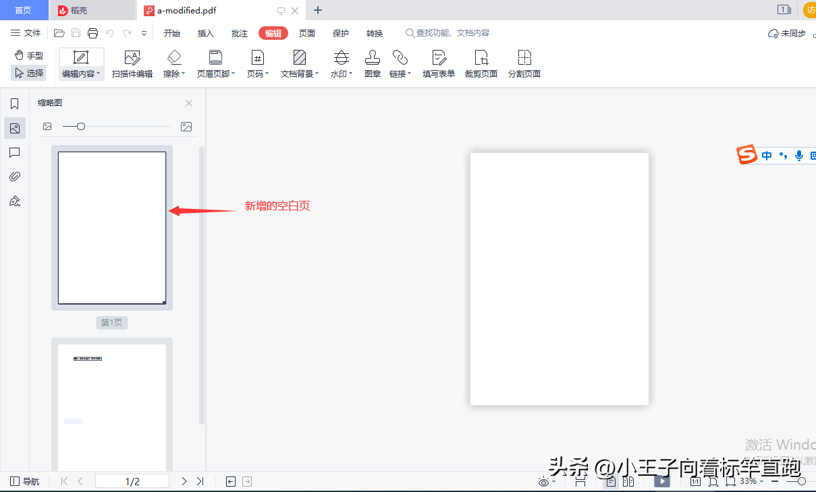Expand the eye-care view mode dropdown
This screenshot has width=816, height=492.
click(x=554, y=482)
